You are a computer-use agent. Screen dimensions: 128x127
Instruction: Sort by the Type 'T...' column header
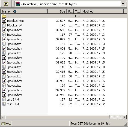[77, 11]
